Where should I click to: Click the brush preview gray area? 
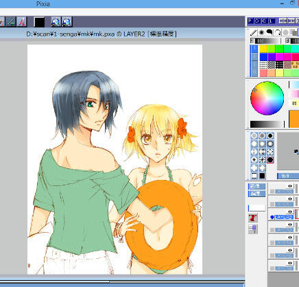(288, 151)
